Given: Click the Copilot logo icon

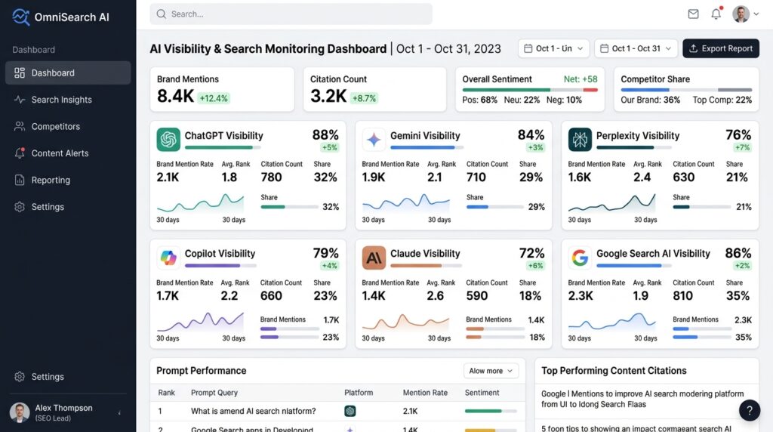Looking at the screenshot, I should click(x=168, y=258).
